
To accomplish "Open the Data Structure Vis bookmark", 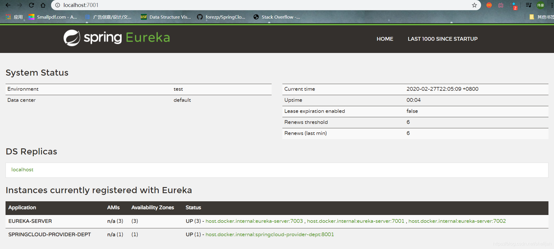I will pos(166,17).
